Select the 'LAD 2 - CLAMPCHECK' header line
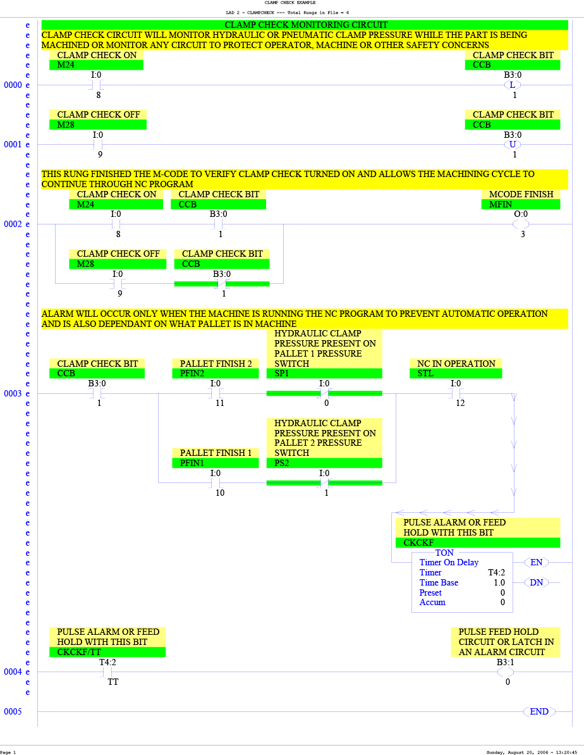This screenshot has width=584, height=755. 288,13
